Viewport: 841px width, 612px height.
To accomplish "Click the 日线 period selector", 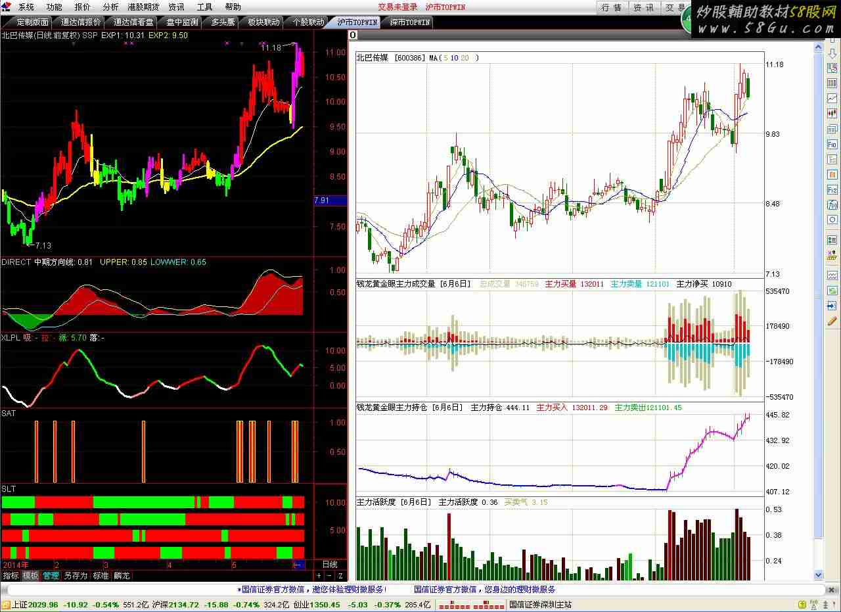I will point(330,565).
